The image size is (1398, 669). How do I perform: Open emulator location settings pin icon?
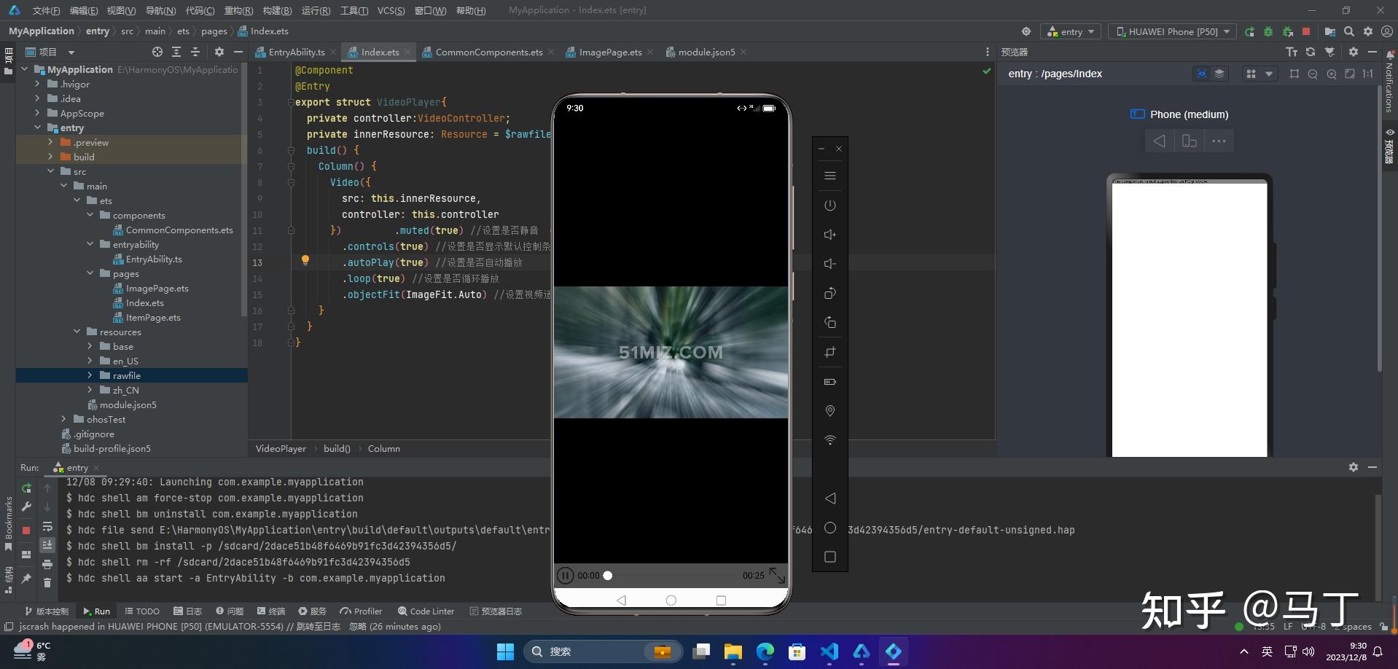829,411
